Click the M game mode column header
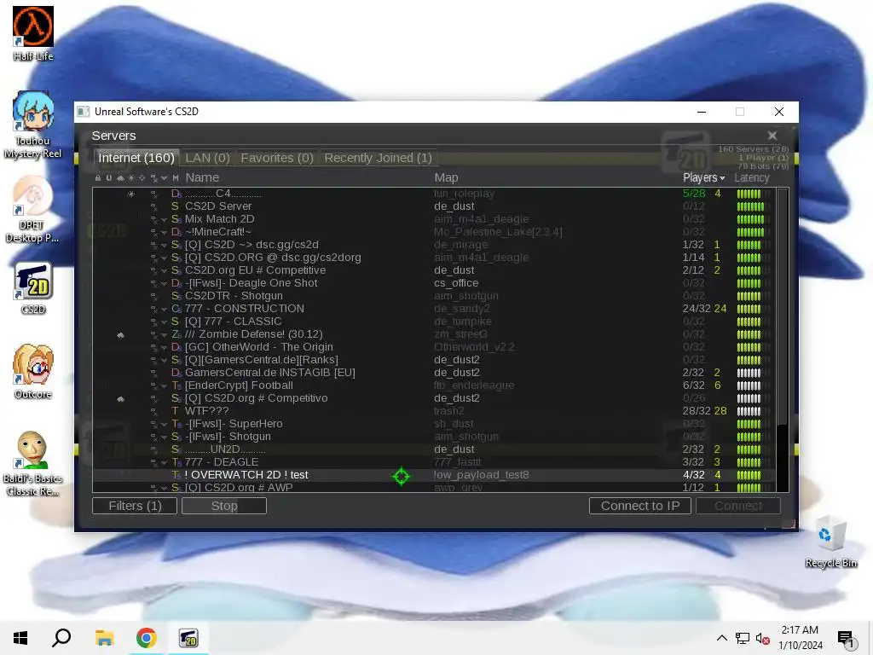The height and width of the screenshot is (655, 873). click(x=176, y=177)
